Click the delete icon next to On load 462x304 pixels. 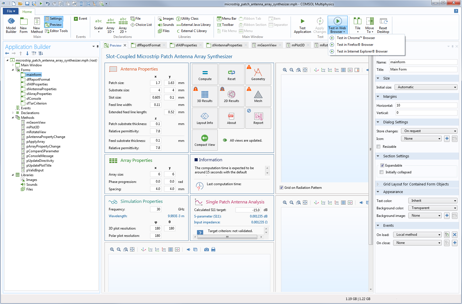tap(455, 235)
